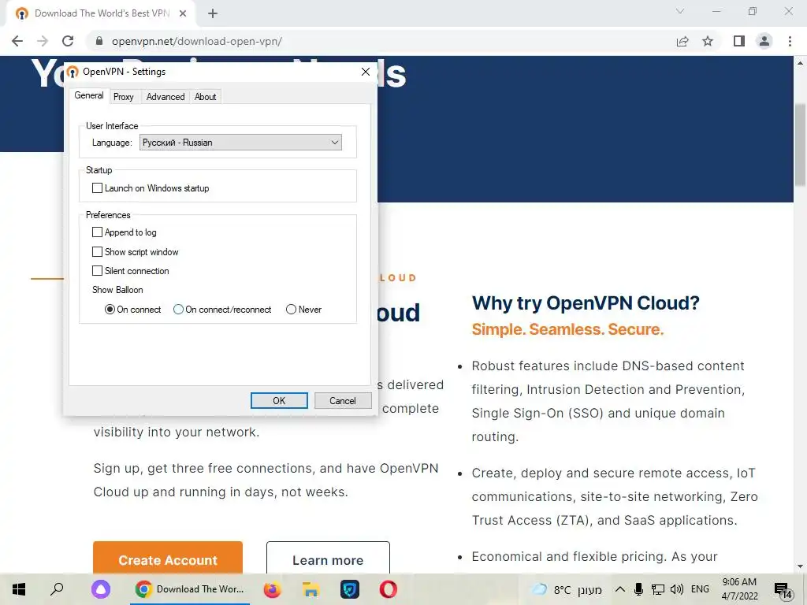Select the Never balloon option
Viewport: 807px width, 605px height.
click(292, 310)
